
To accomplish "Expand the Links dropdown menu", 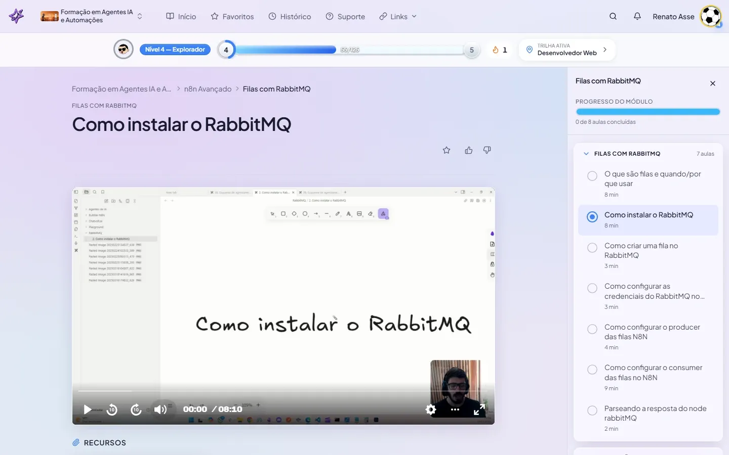I will 398,16.
